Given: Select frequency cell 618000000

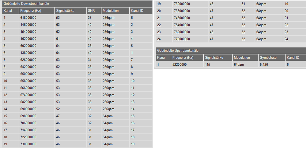Looking at the screenshot, I should coord(28,18).
